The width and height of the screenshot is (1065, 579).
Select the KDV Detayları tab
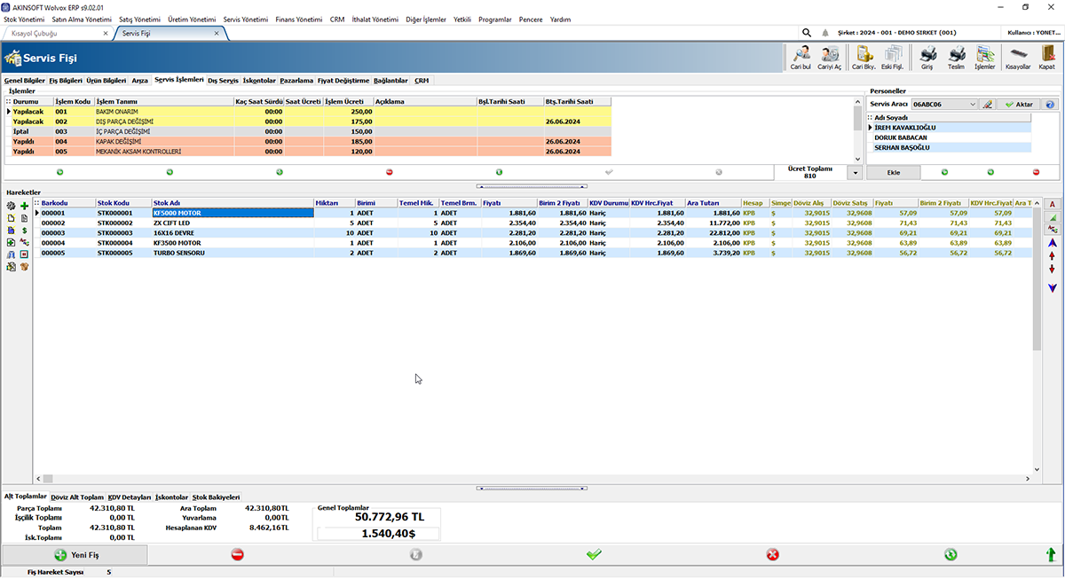click(x=130, y=497)
